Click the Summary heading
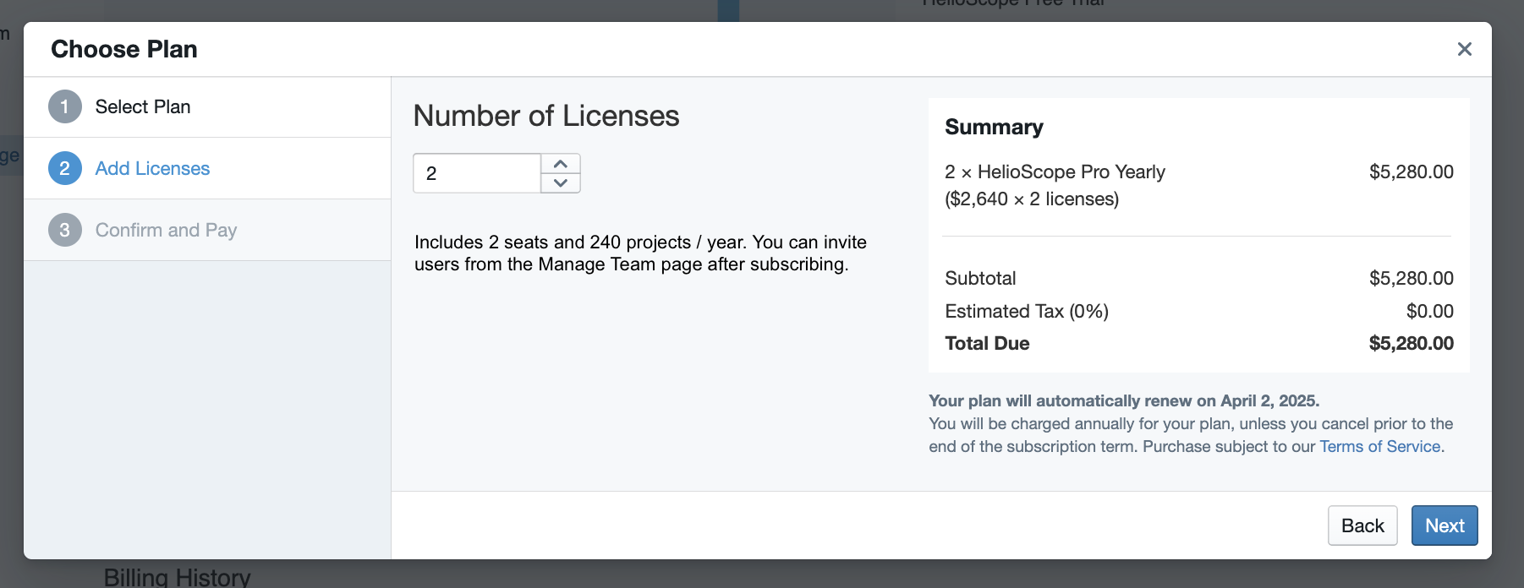 [x=994, y=127]
